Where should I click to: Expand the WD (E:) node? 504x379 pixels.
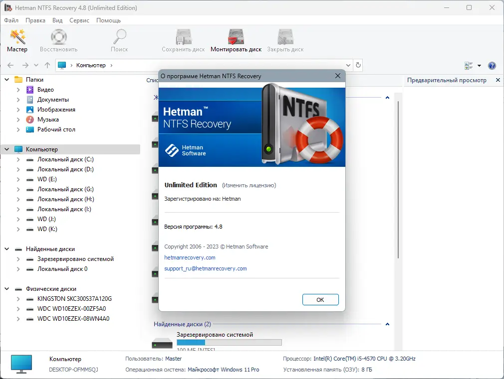(x=18, y=179)
